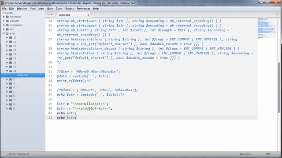Viewport: 282px width, 158px height.
Task: Click the catalog.loc folder icon
Action: [x=7, y=25]
